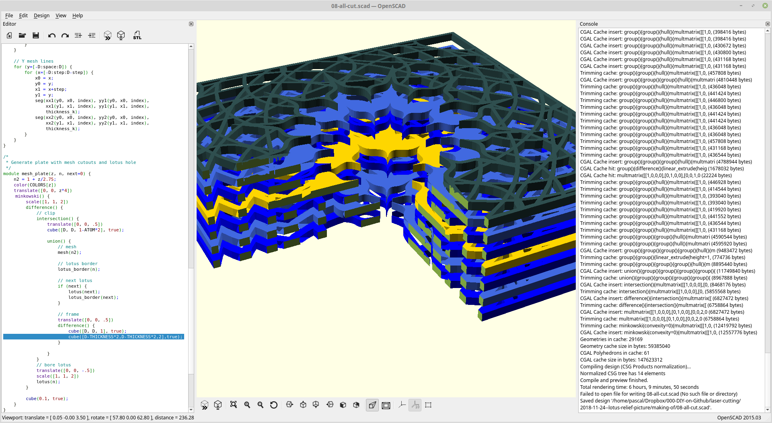Click the Viewport translate status bar text
The image size is (772, 423).
pyautogui.click(x=98, y=418)
